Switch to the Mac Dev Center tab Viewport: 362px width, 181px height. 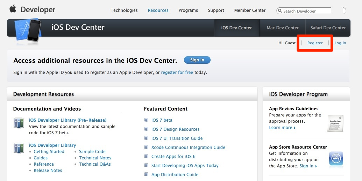(283, 28)
